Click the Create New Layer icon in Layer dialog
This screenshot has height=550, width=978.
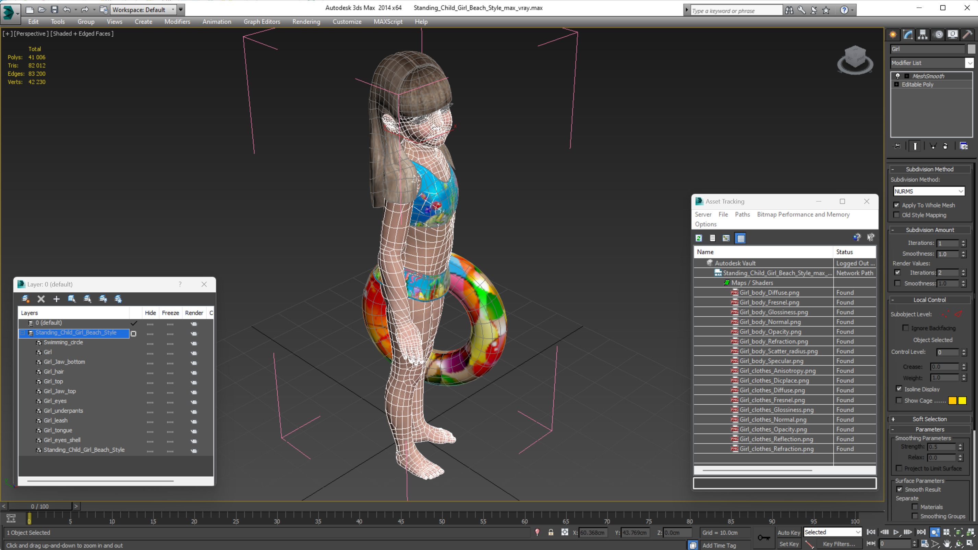[x=25, y=299]
